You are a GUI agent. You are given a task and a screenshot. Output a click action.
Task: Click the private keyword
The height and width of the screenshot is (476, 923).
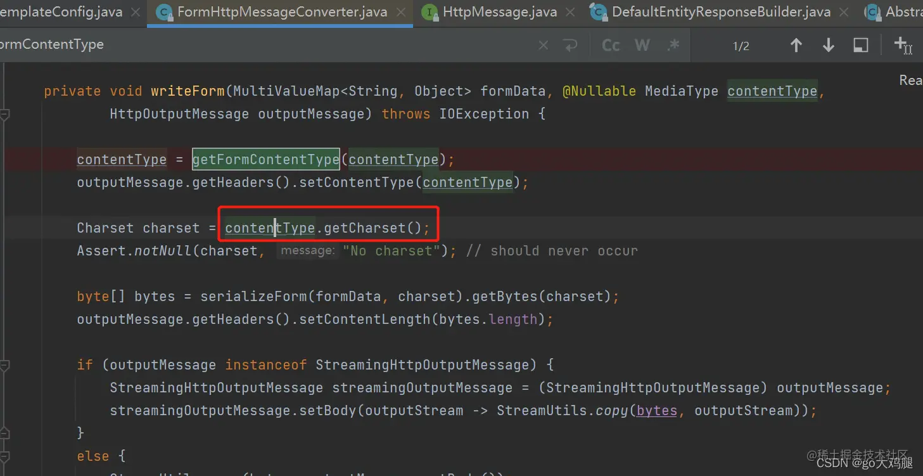pyautogui.click(x=72, y=91)
